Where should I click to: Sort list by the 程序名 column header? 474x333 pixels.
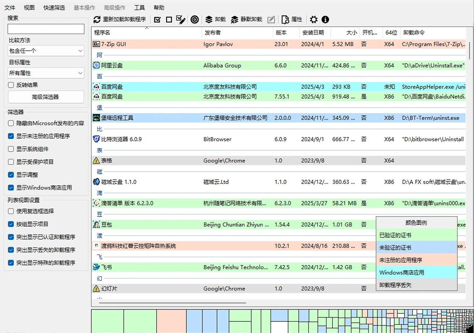tap(102, 33)
